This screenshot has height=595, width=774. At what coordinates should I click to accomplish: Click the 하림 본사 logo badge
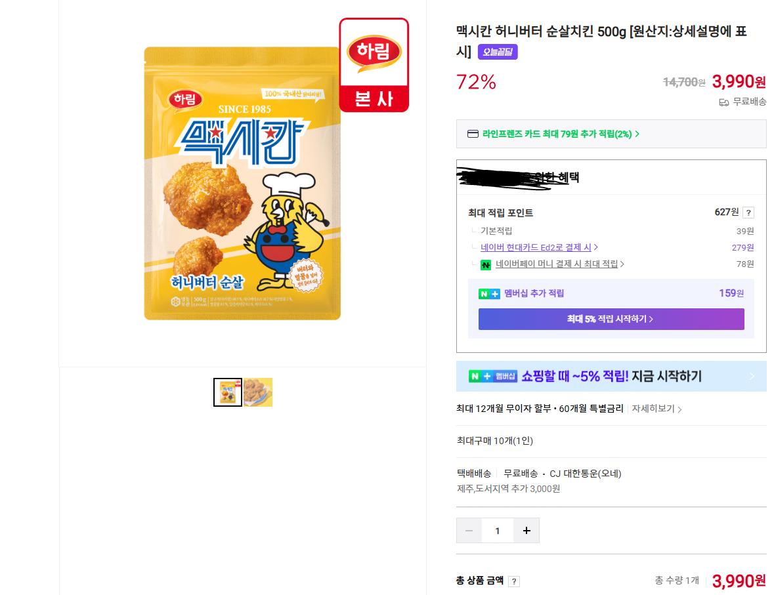coord(374,64)
